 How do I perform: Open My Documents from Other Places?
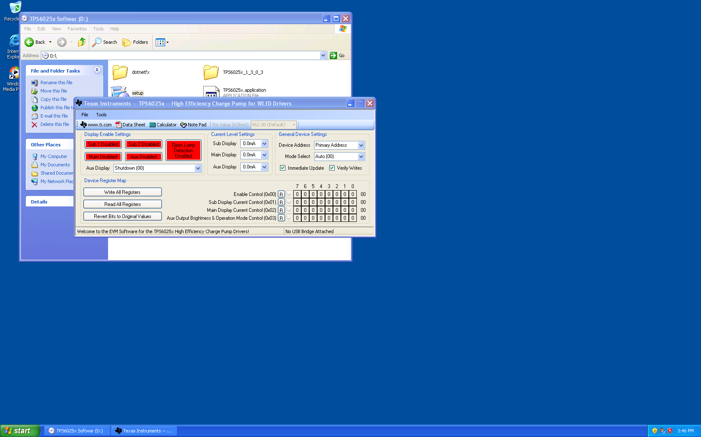(51, 165)
